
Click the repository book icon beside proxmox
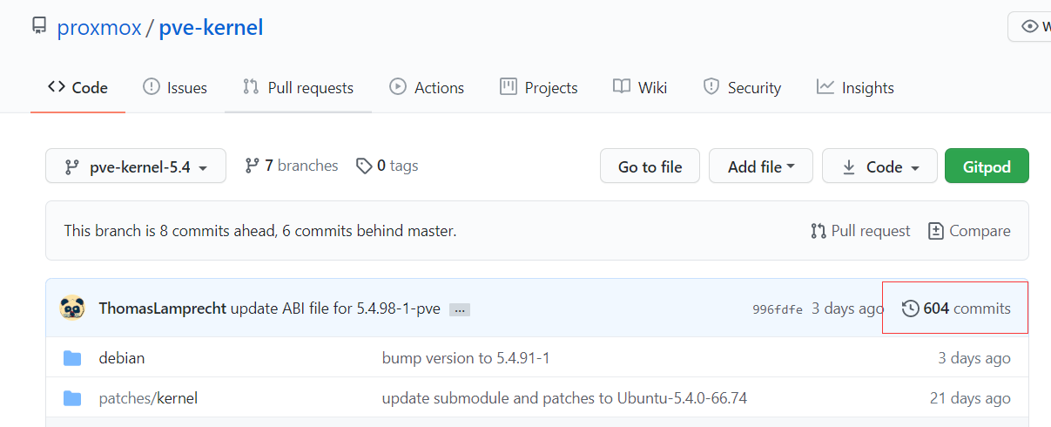click(39, 26)
